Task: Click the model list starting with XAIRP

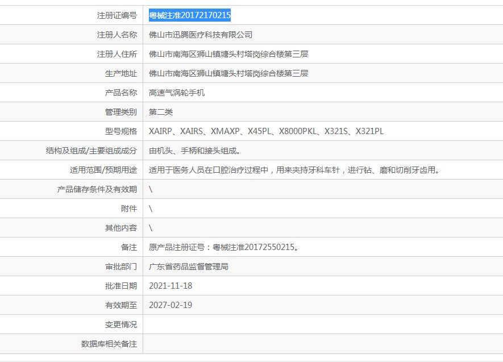Action: click(x=266, y=131)
